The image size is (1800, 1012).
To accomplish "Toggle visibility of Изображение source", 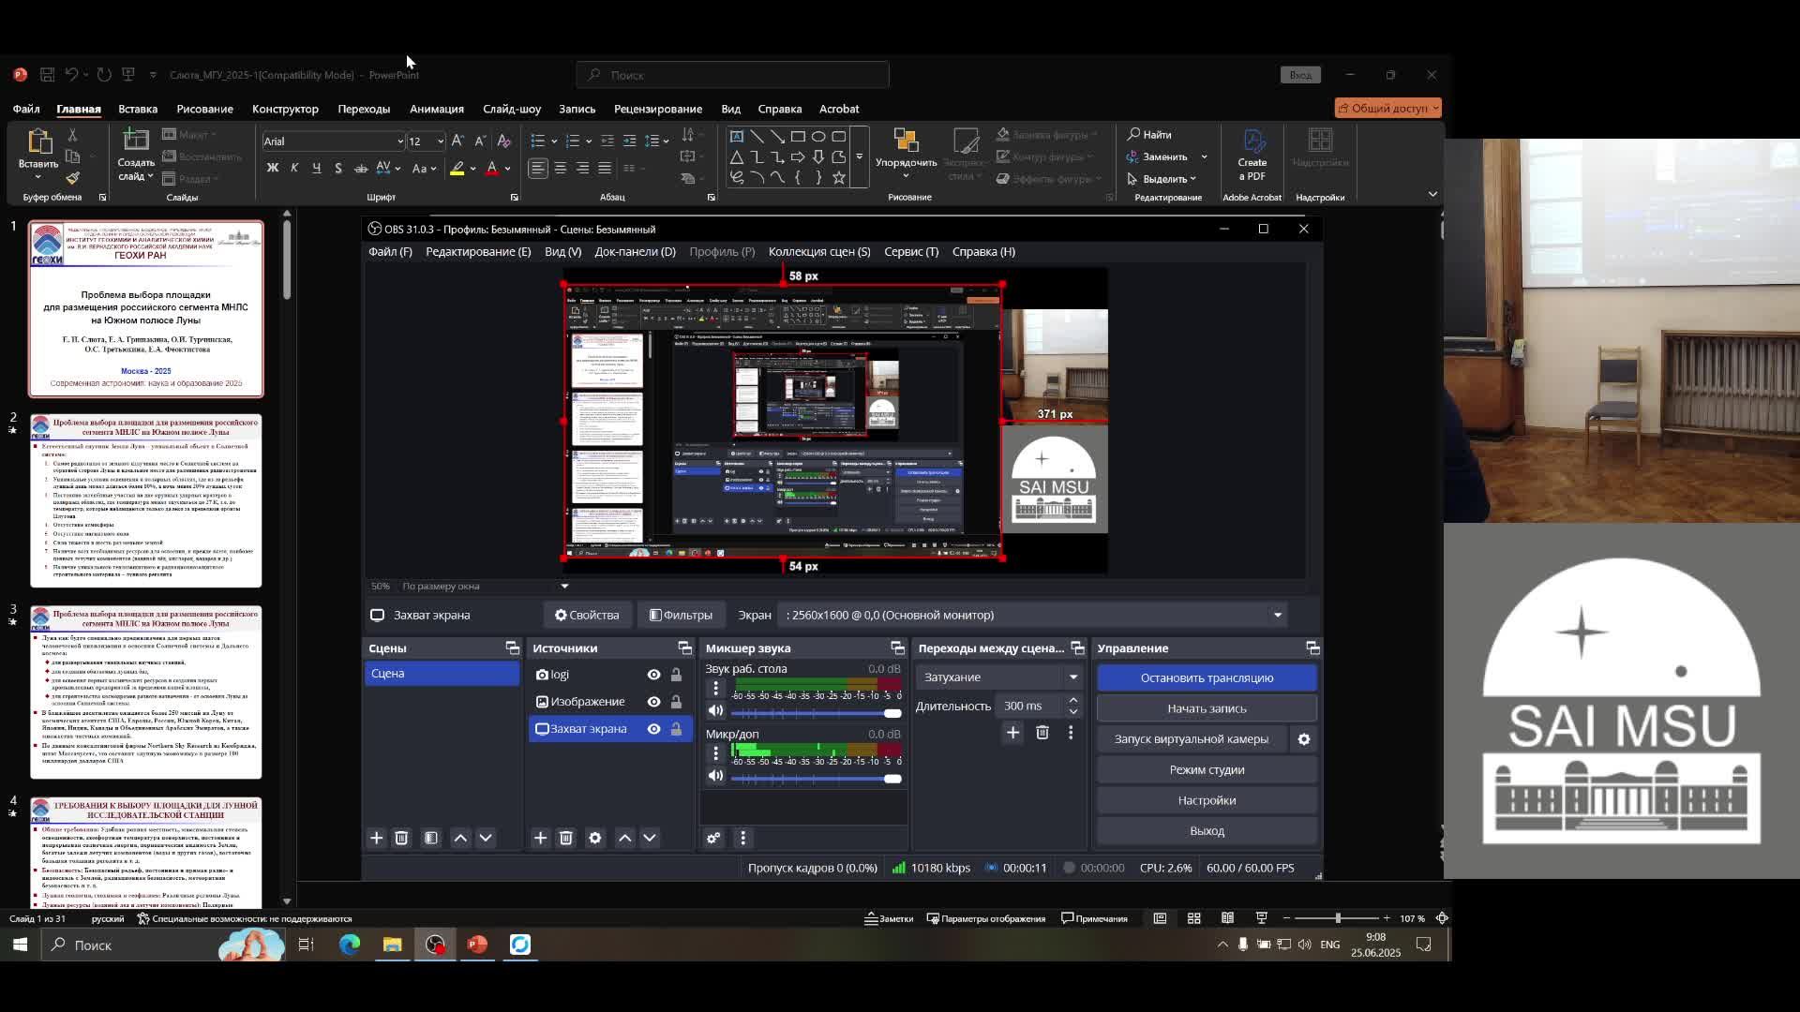I will (x=653, y=702).
